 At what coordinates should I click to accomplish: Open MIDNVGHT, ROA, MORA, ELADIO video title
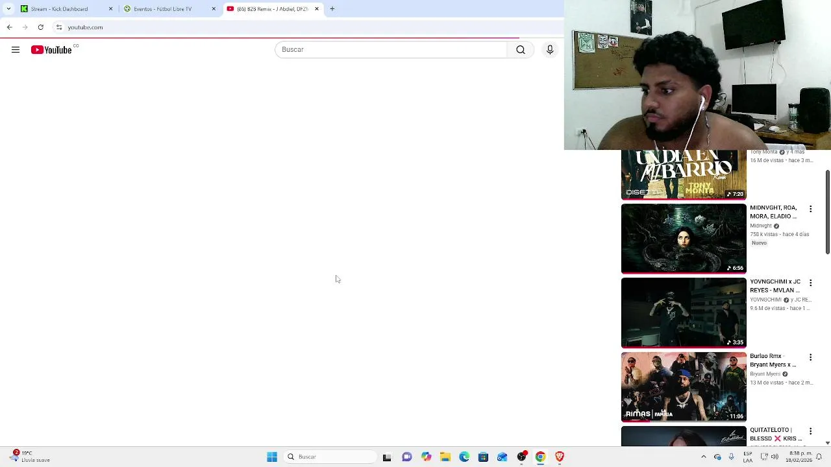tap(773, 212)
